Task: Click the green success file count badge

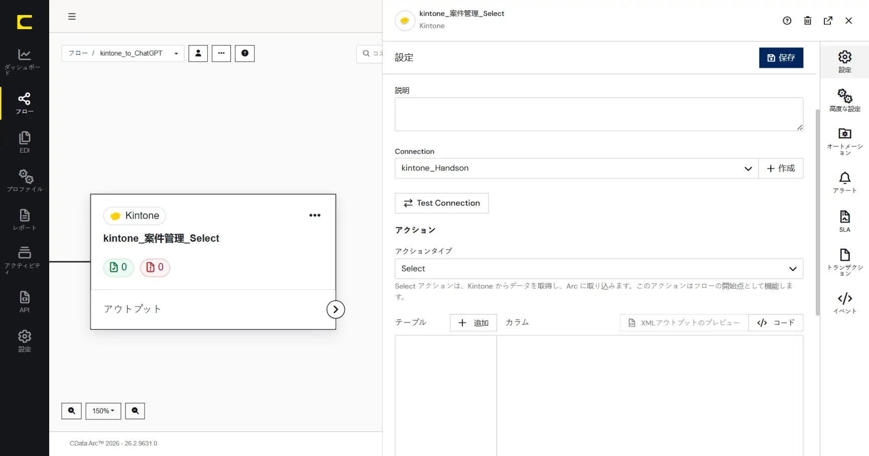Action: pyautogui.click(x=118, y=267)
